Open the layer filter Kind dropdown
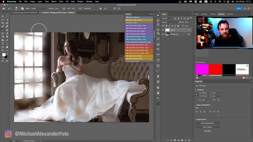The image size is (253, 142). click(x=167, y=19)
